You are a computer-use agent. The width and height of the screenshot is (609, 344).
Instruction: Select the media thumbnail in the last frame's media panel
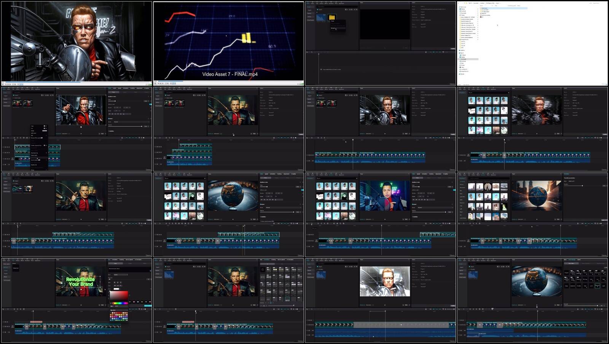coord(473,274)
